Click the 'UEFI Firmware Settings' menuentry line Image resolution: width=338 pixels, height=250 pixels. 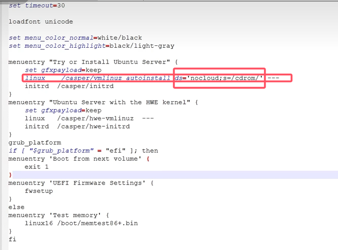tap(81, 183)
